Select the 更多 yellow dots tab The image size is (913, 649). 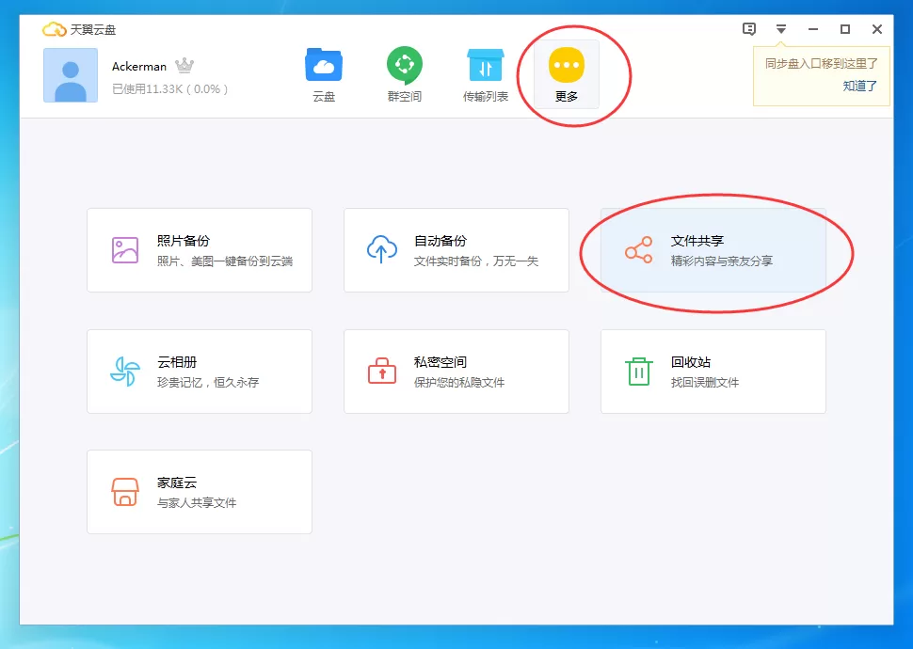(567, 75)
